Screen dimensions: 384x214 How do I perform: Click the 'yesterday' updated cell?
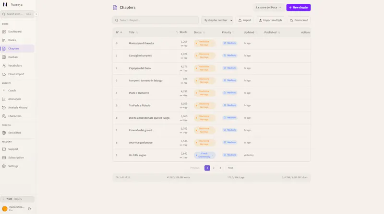(x=249, y=155)
